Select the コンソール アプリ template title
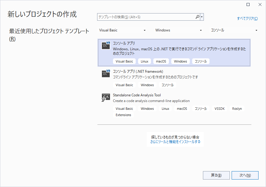 pos(124,43)
